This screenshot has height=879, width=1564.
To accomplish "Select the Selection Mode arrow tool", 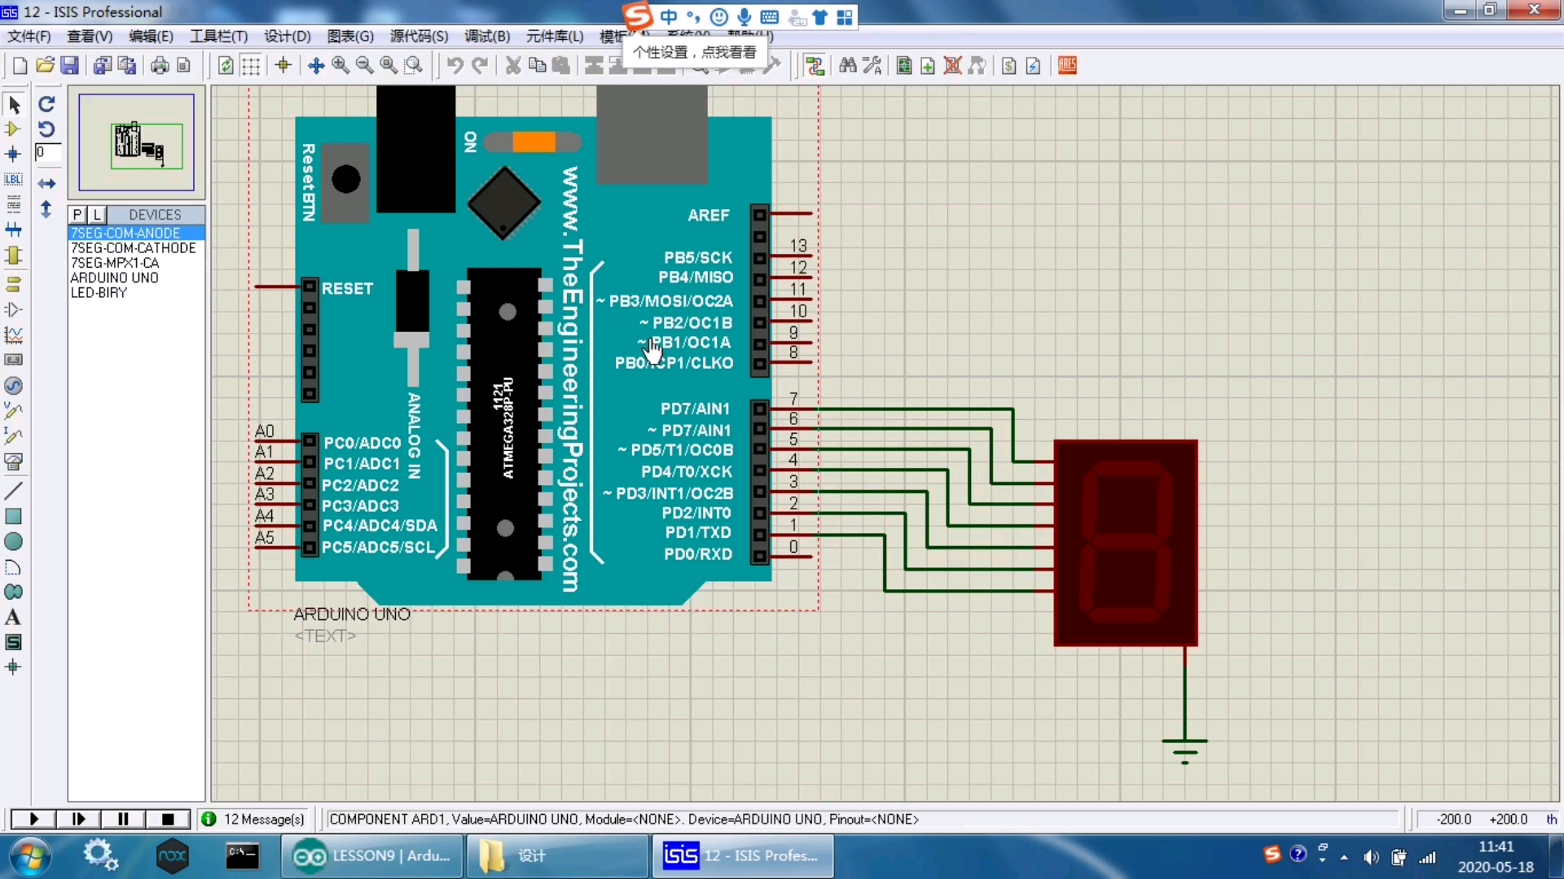I will coord(14,104).
